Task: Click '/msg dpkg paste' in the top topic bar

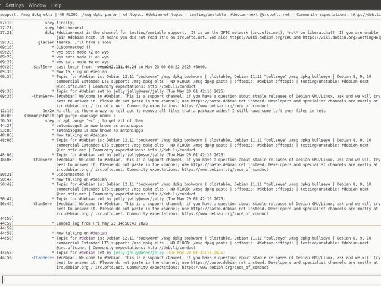Action: (x=99, y=14)
